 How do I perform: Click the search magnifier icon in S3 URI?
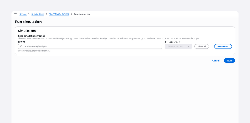coord(21,47)
